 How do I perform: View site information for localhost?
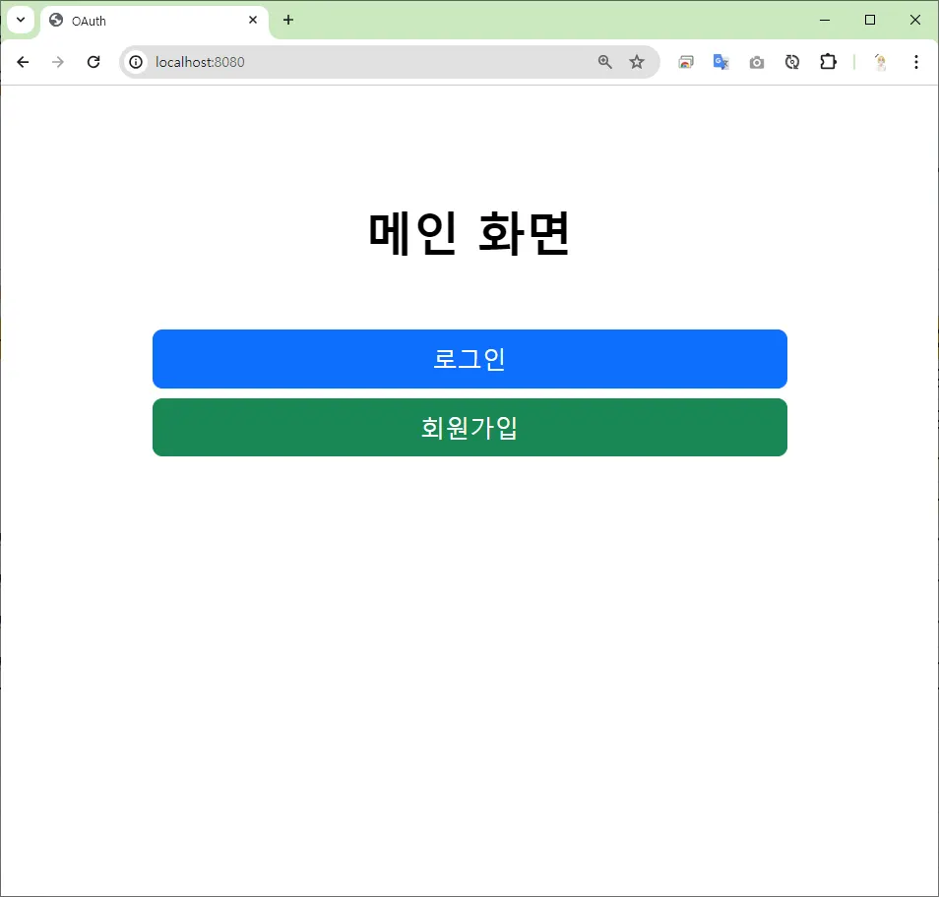click(x=136, y=62)
